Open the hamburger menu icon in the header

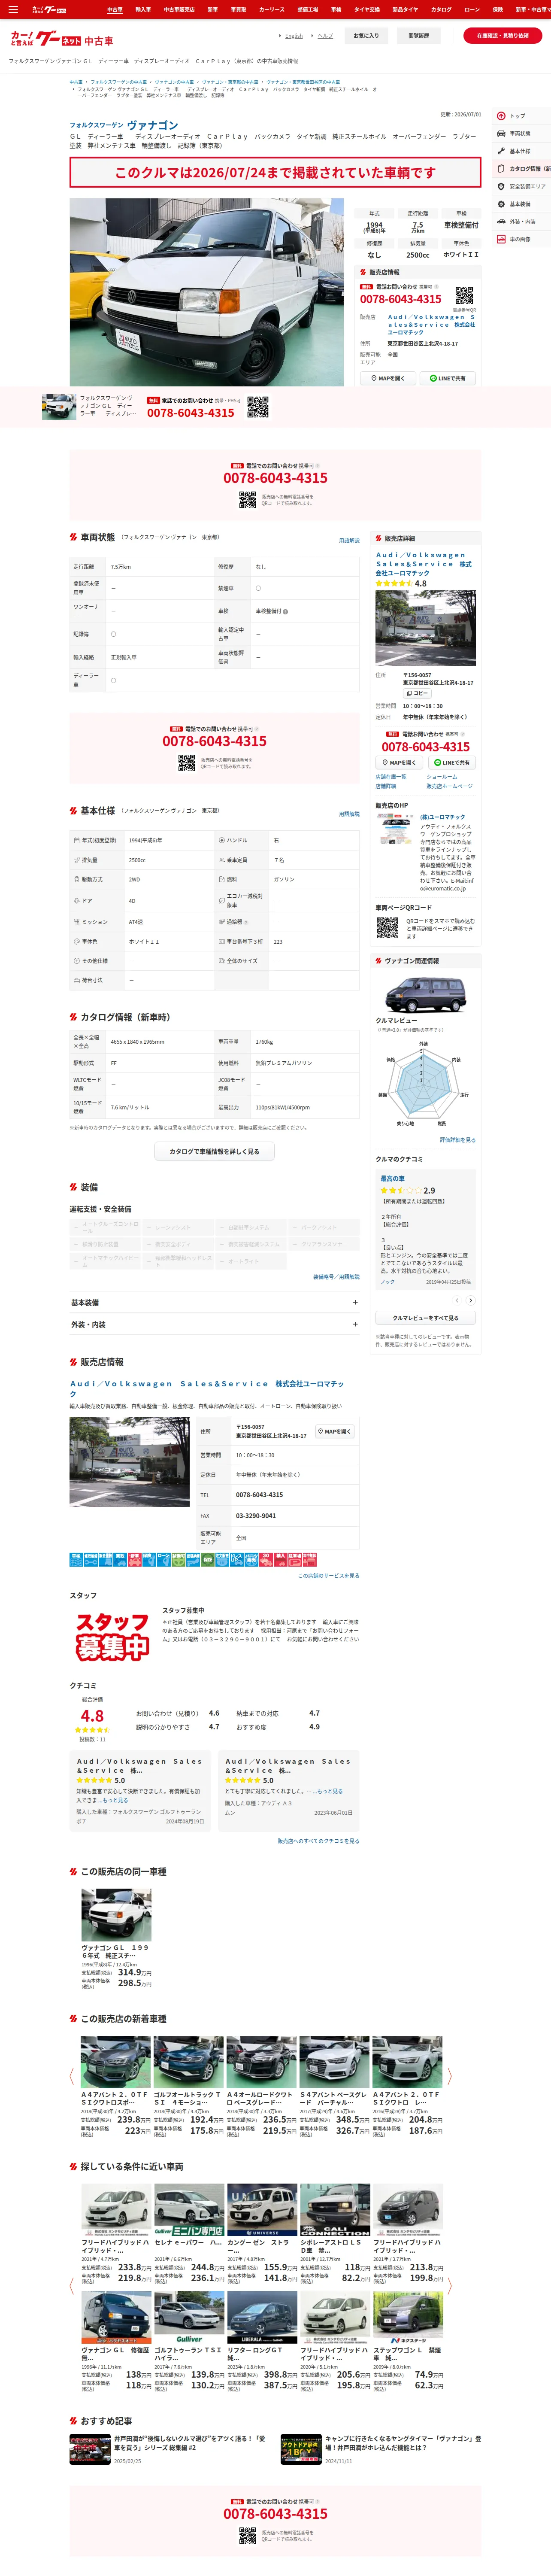point(12,9)
